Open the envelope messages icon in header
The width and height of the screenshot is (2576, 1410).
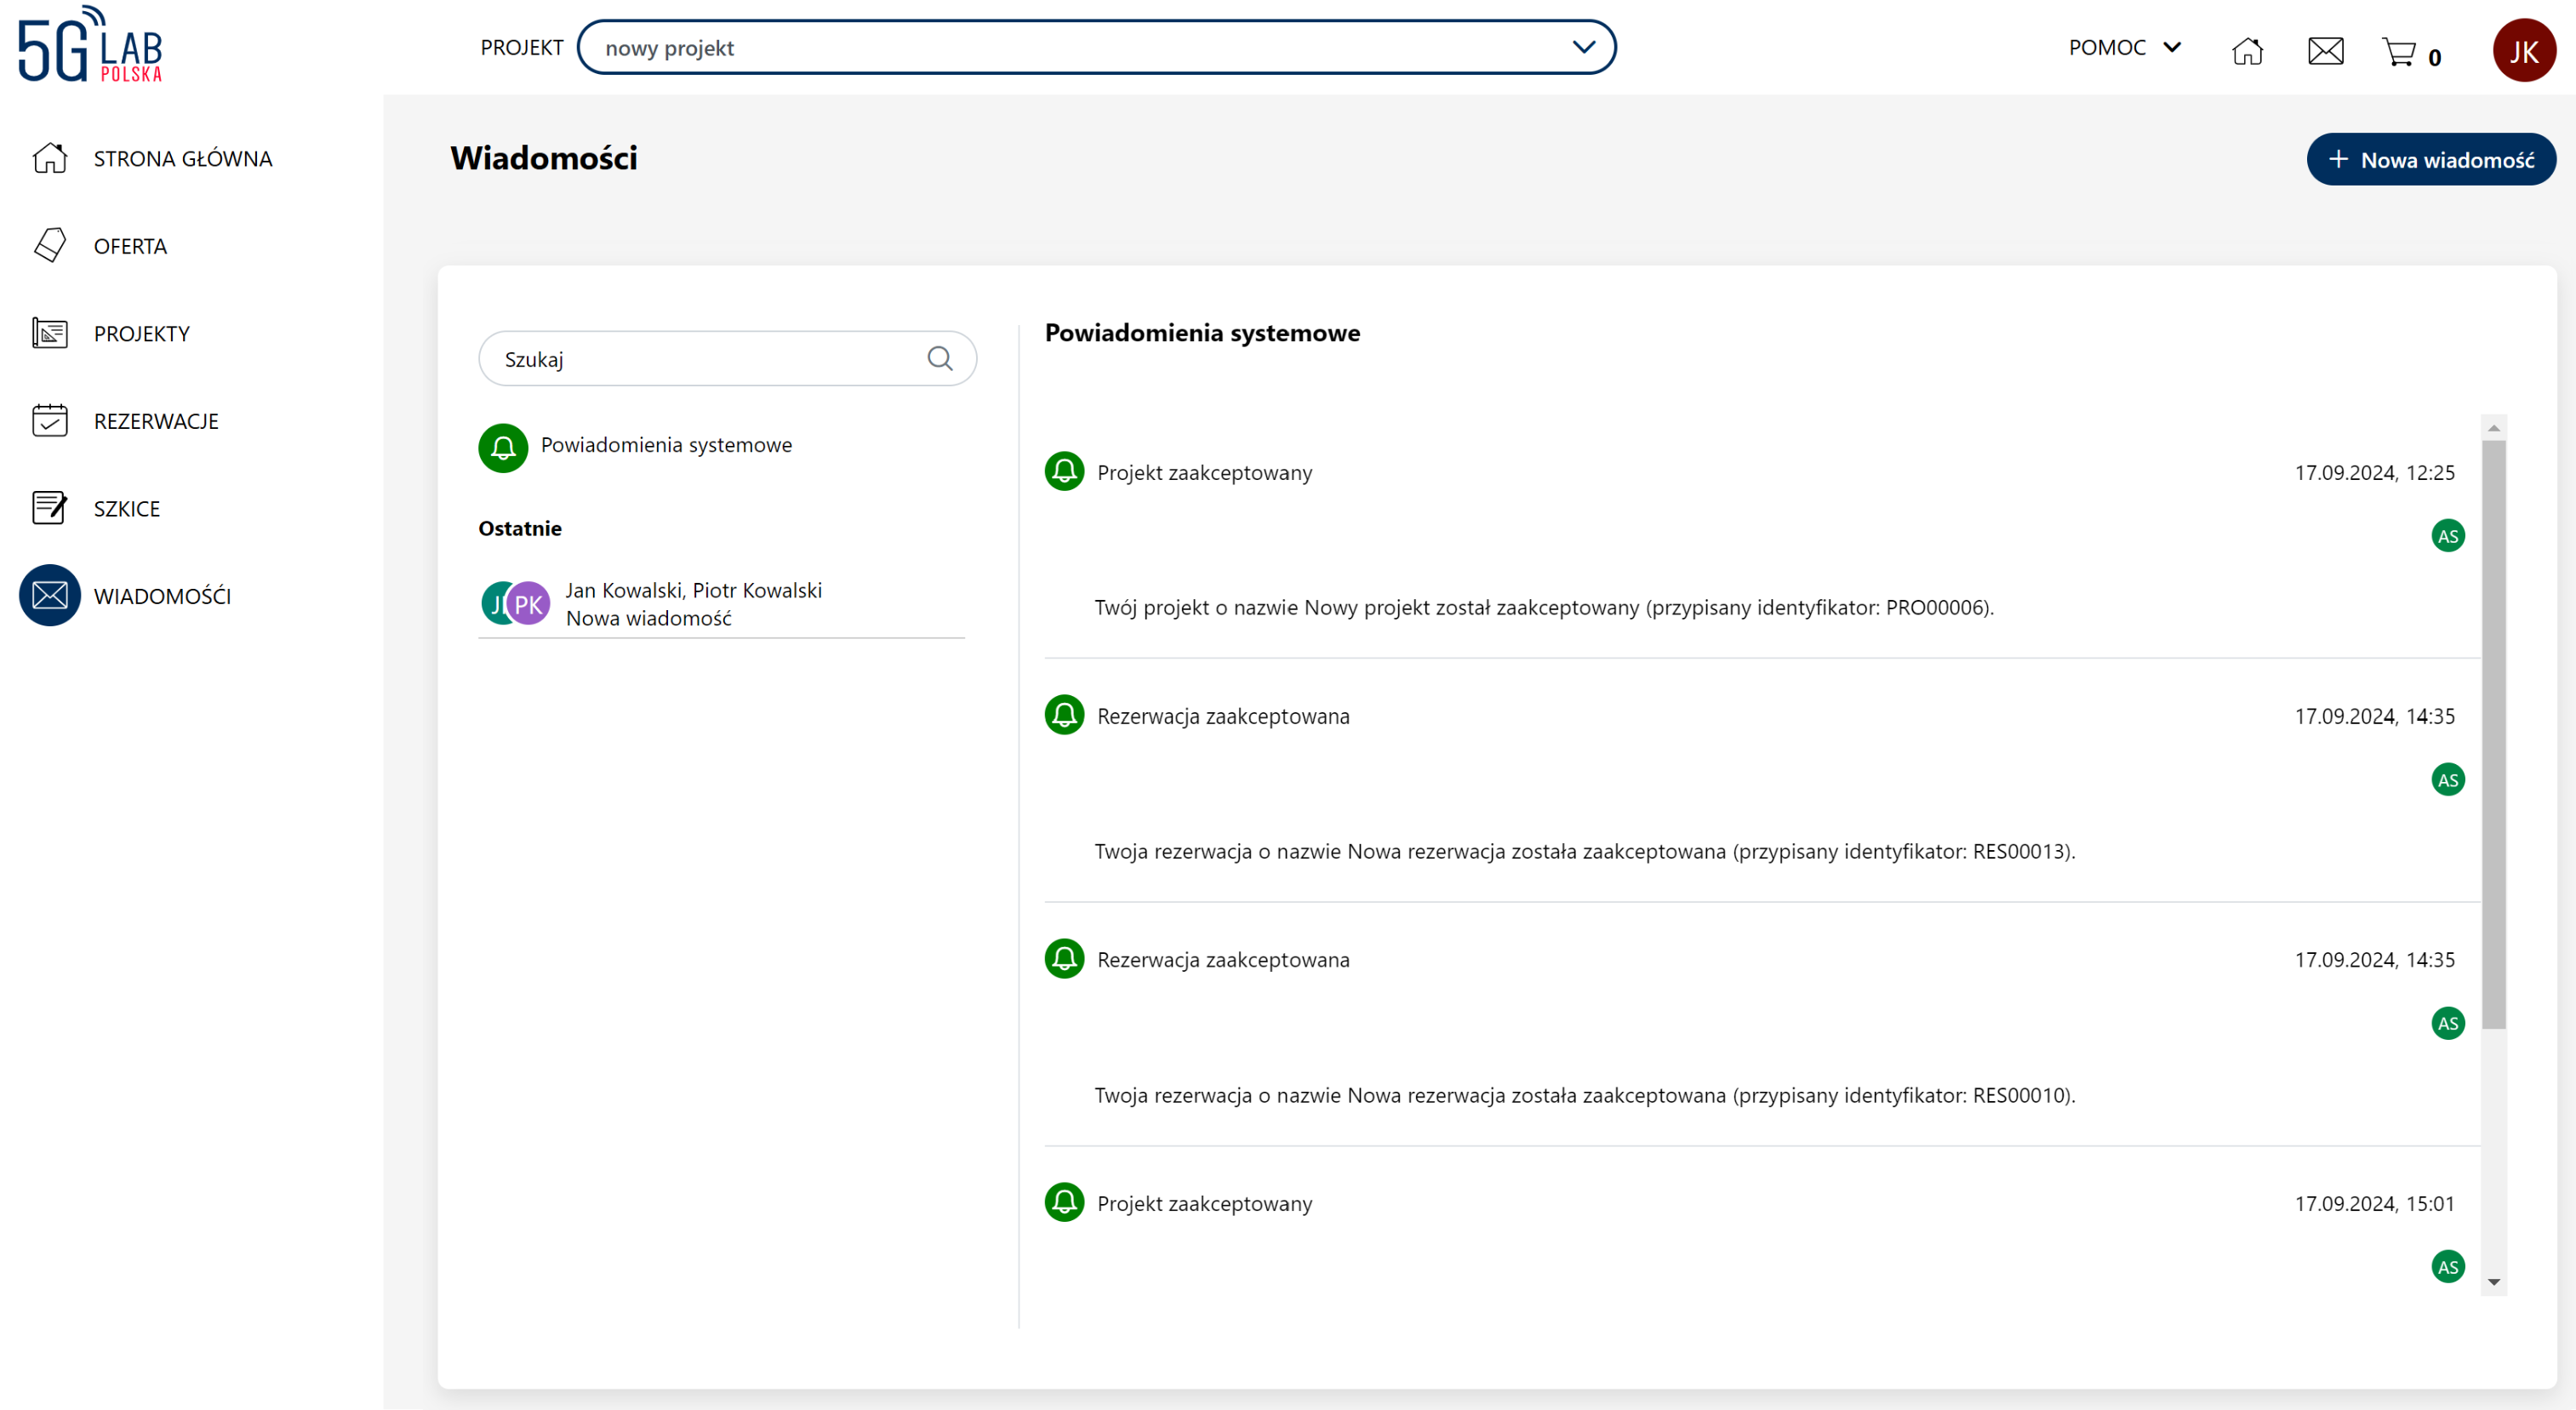[x=2325, y=50]
